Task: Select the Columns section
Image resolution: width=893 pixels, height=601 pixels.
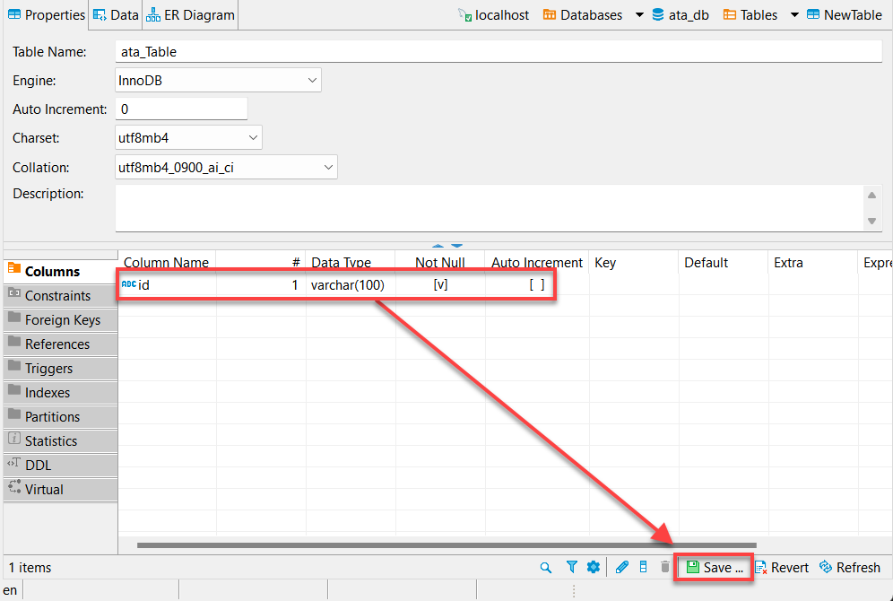Action: tap(60, 271)
